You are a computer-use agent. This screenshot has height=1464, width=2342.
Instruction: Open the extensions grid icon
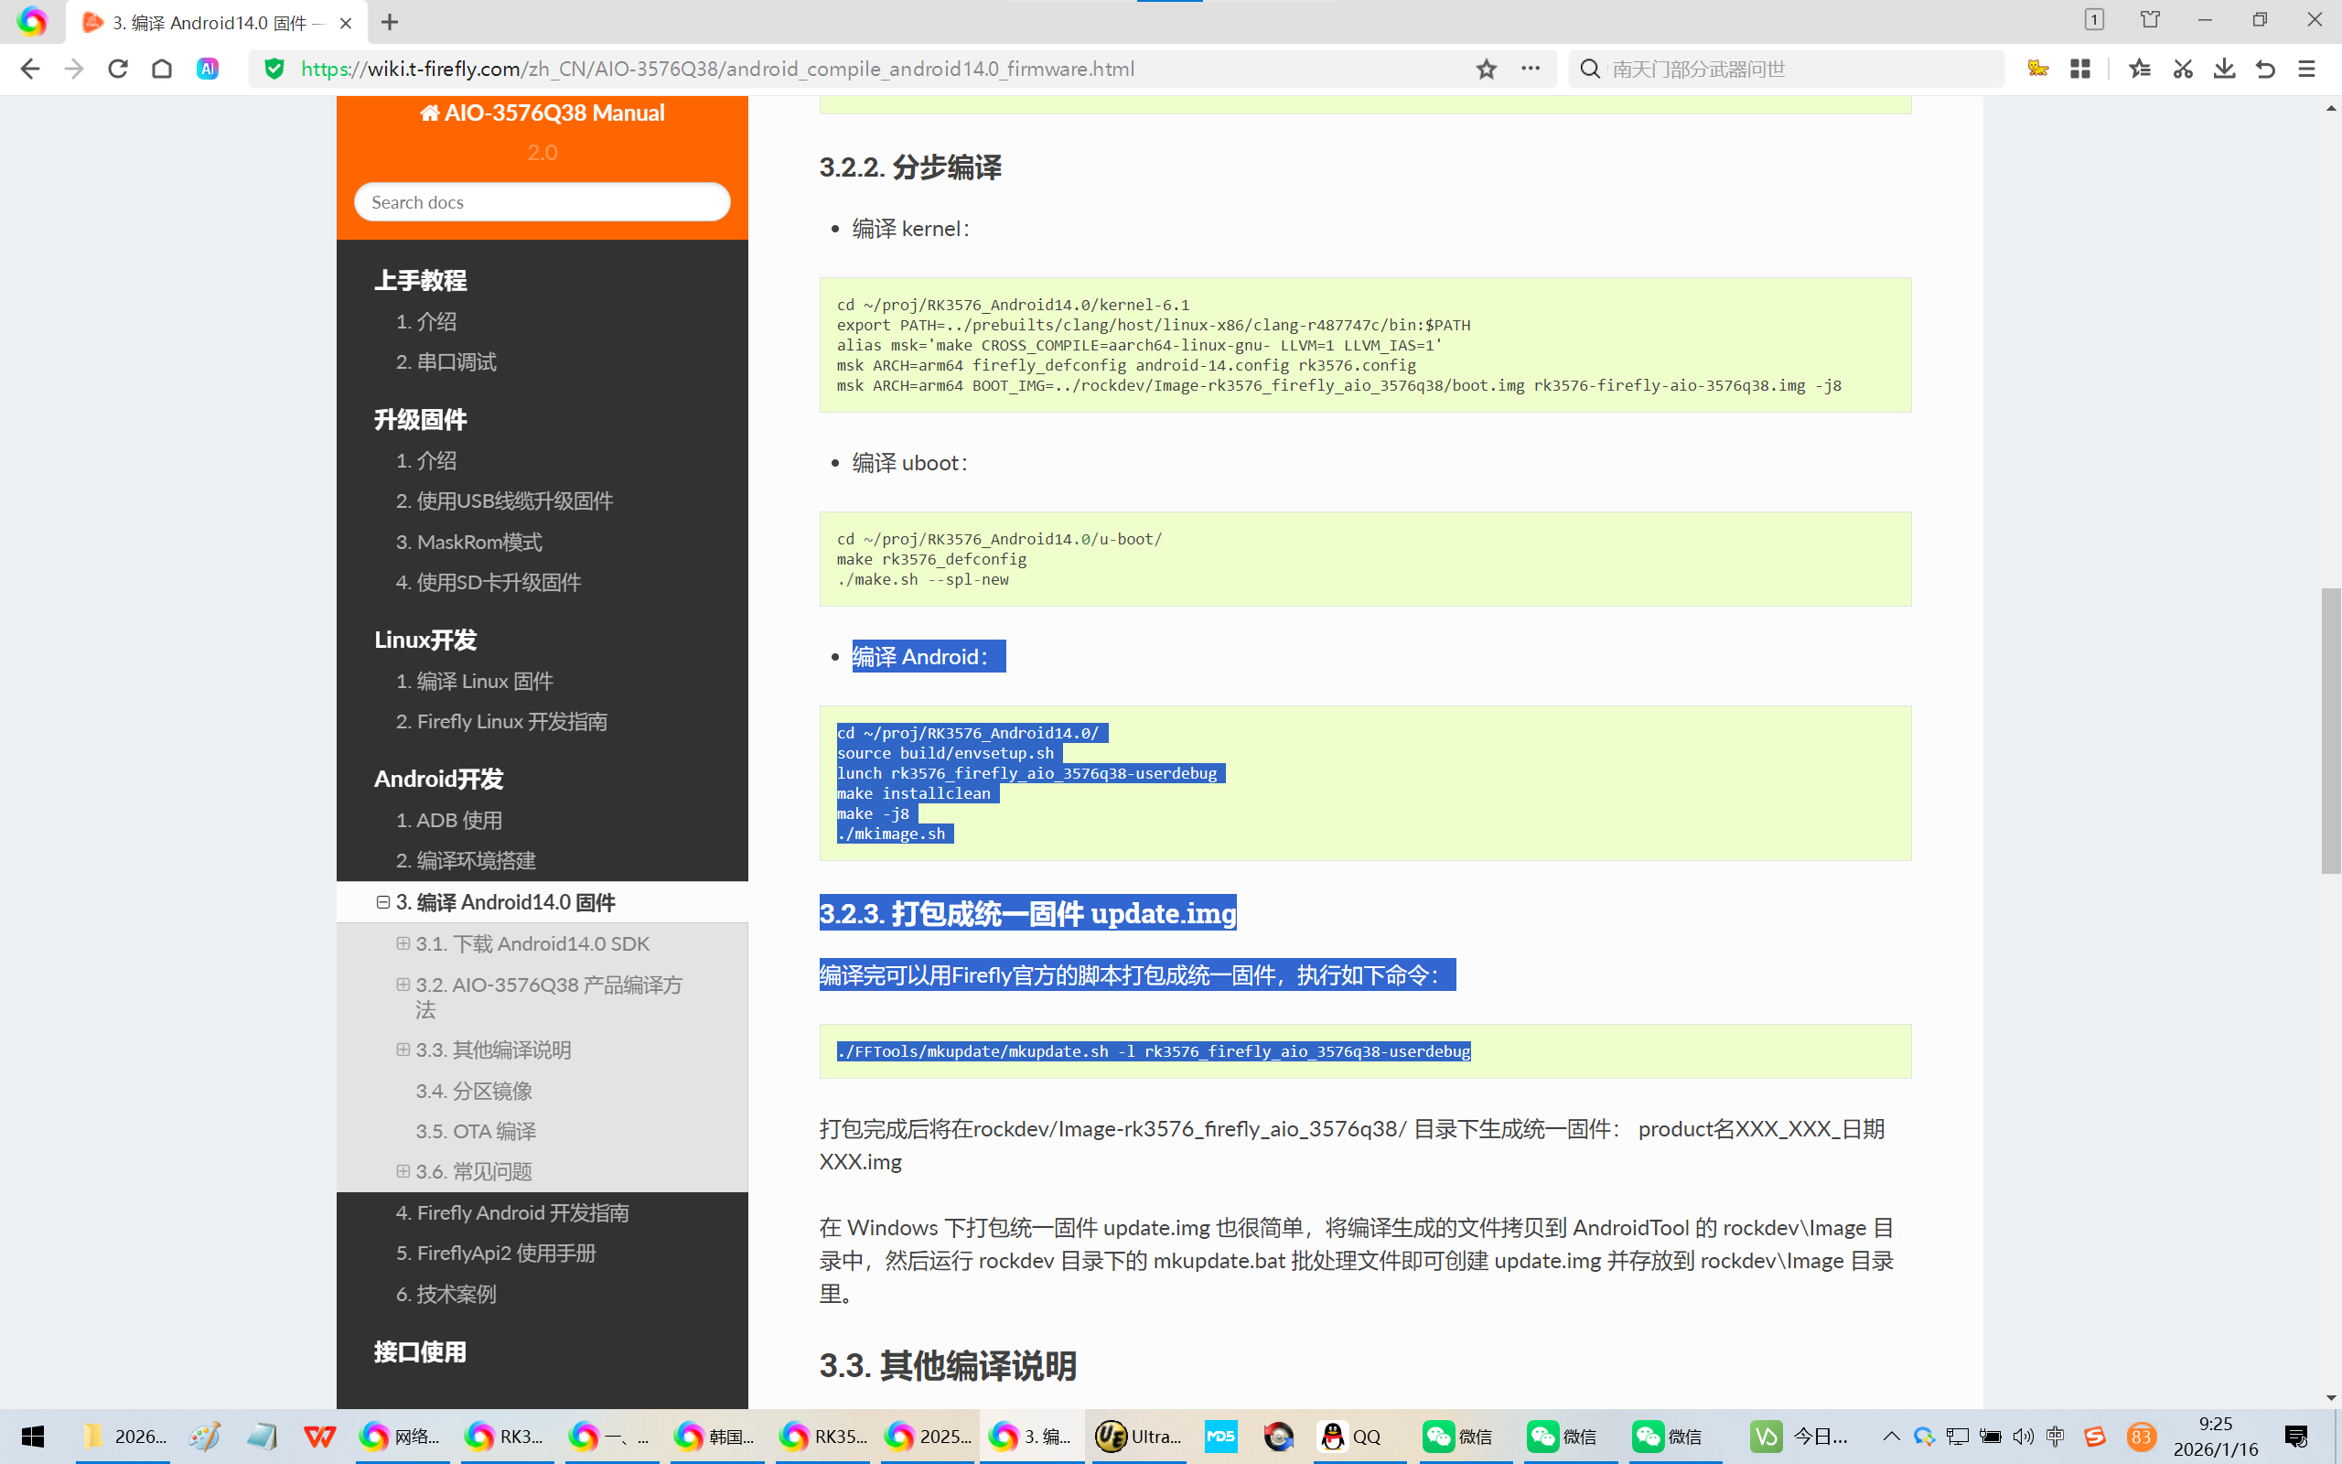(2079, 69)
